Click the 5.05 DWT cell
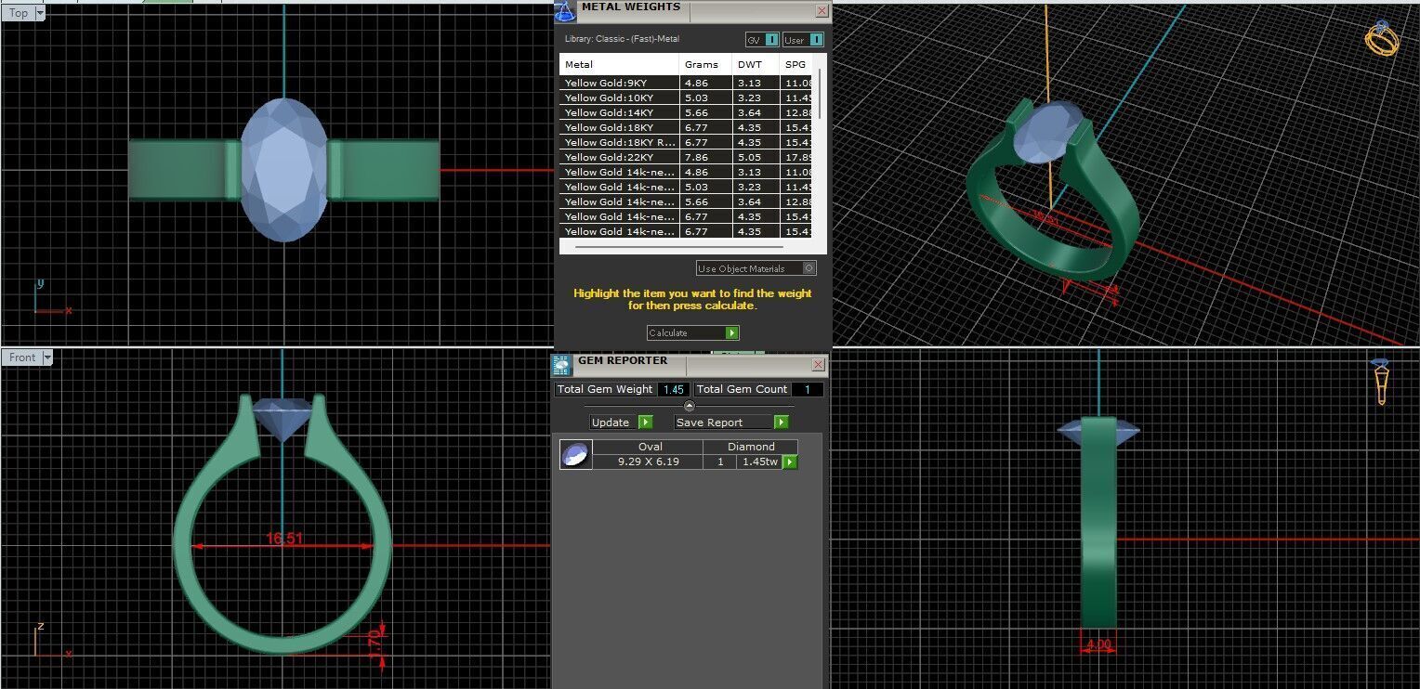The width and height of the screenshot is (1420, 689). 756,157
